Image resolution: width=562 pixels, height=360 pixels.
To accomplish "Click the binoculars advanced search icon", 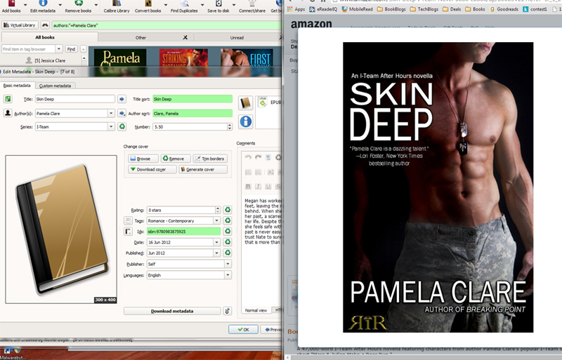I will (x=45, y=25).
